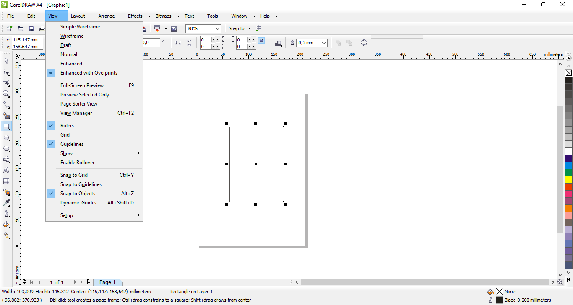Select the Ellipse tool
Screen dimensions: 573x305
pos(6,137)
